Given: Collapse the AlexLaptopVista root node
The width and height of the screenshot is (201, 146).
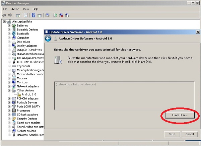Looking at the screenshot, I should coord(4,21).
